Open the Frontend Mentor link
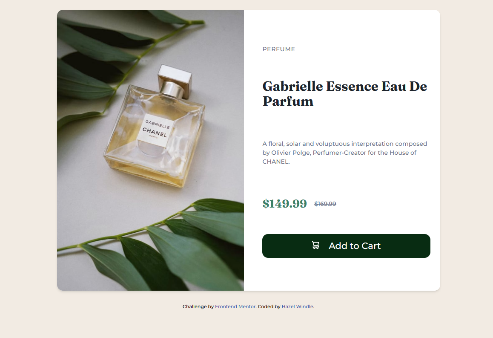This screenshot has height=338, width=493. pos(235,306)
